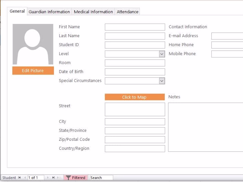Click the Home Phone field
The image size is (243, 182).
pos(227,45)
